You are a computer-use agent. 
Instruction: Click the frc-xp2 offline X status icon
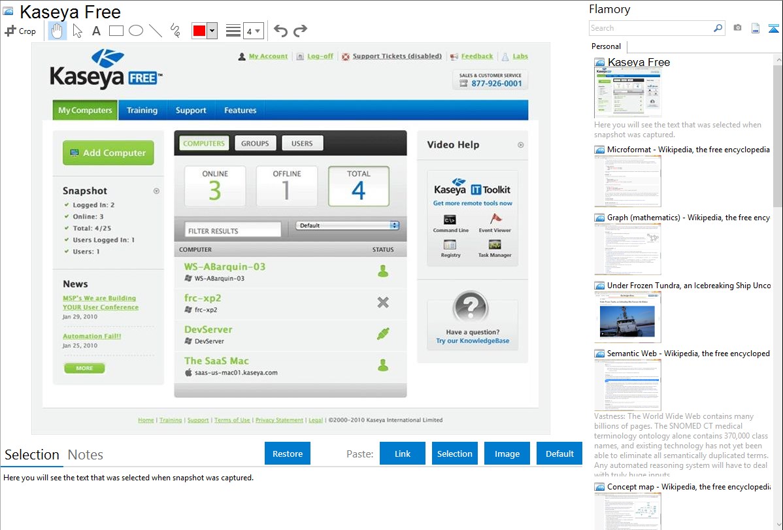383,302
